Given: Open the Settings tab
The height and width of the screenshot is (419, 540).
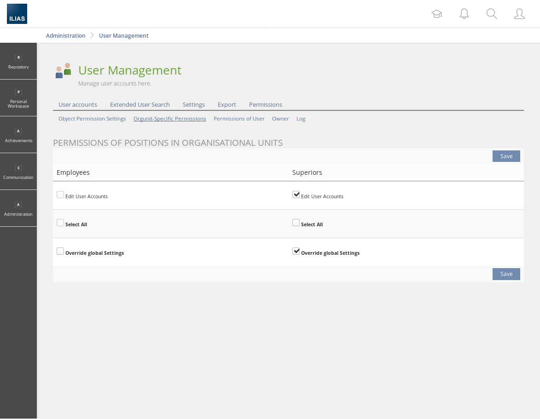Looking at the screenshot, I should coord(193,104).
